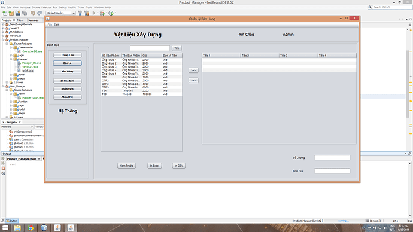Click the New File toolbar icon
Screen dimensions: 413x232
[5, 13]
